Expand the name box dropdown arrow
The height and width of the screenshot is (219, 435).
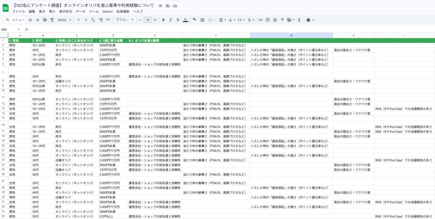tap(19, 29)
